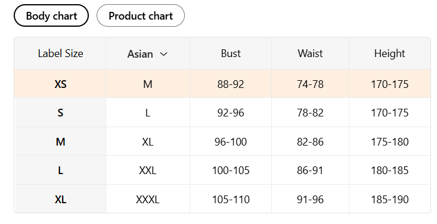Click the 82-86 waist measurement cell
437x224 pixels.
point(310,142)
